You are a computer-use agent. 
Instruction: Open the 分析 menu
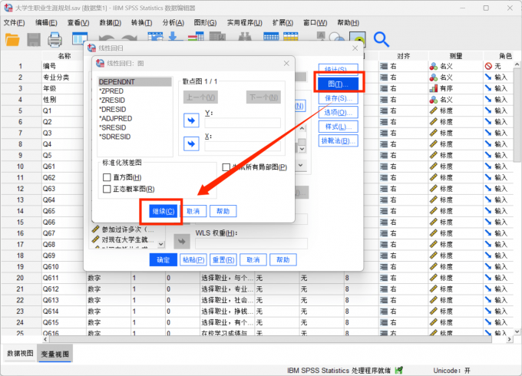tap(174, 23)
